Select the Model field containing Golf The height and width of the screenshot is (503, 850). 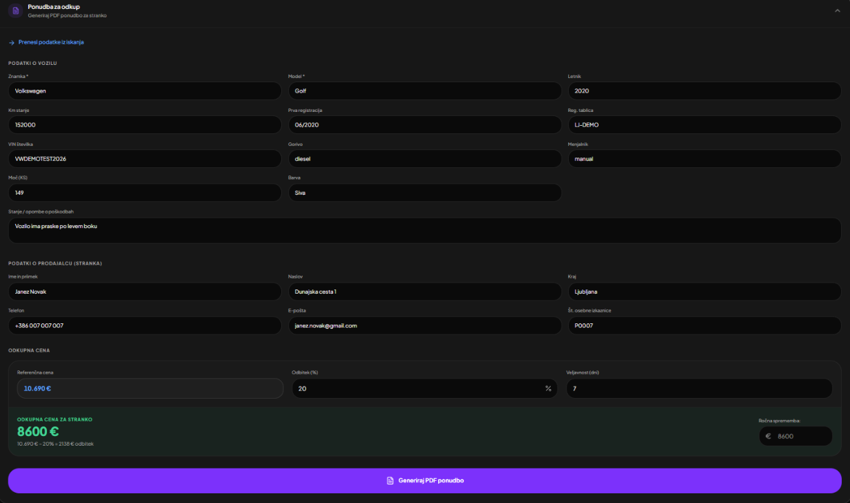tap(424, 91)
